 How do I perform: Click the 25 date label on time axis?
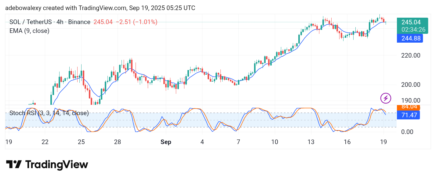click(81, 142)
